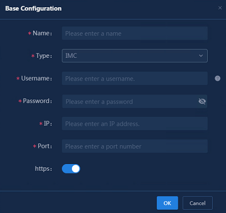Select the IP address input field
The height and width of the screenshot is (213, 226).
click(135, 123)
